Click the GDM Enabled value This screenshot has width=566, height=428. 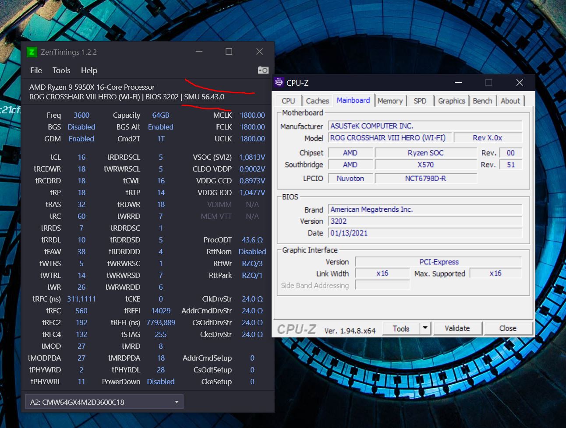point(81,139)
